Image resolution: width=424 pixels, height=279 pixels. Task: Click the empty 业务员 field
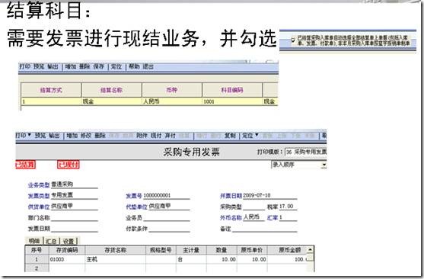[166, 217]
